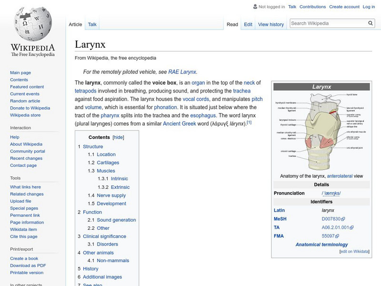The image size is (381, 286).
Task: Hide the Contents table
Action: coord(118,137)
